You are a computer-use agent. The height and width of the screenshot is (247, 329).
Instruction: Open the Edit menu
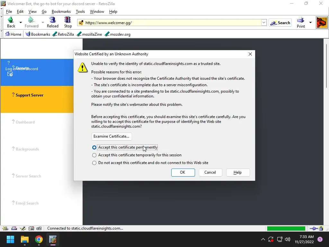pos(20,12)
